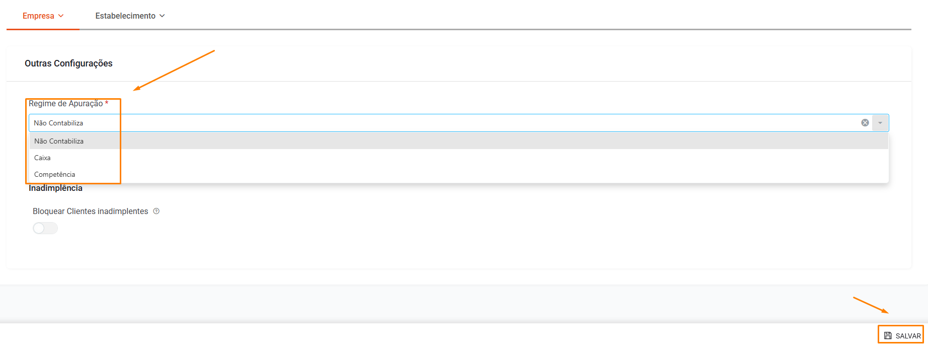
Task: Click the Inadimplência section heading
Action: pos(55,188)
